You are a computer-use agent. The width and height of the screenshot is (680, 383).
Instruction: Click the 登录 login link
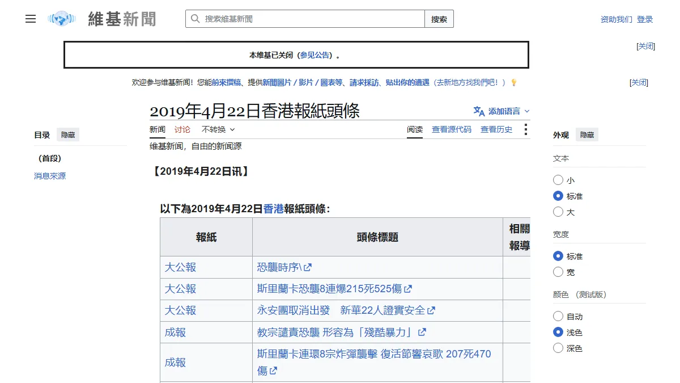click(x=645, y=19)
